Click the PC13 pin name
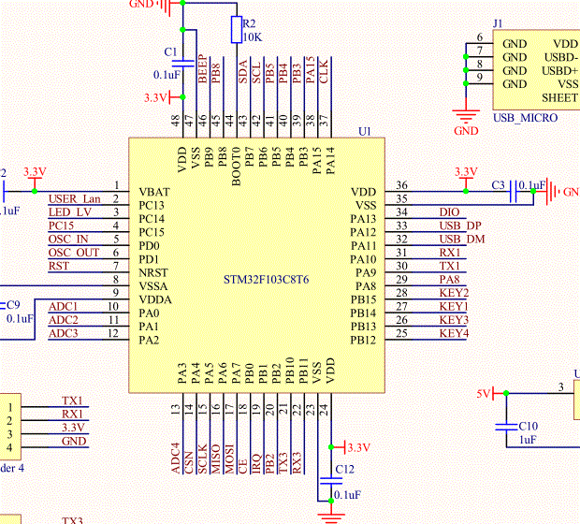 [x=152, y=205]
